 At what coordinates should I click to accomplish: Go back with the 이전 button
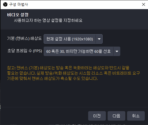point(97,116)
